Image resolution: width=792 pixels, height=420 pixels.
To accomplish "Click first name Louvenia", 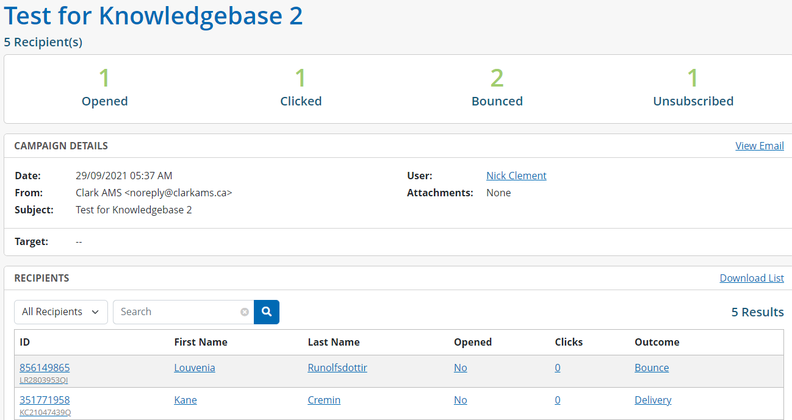I will [x=195, y=368].
